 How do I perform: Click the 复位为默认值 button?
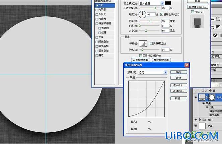(161, 60)
